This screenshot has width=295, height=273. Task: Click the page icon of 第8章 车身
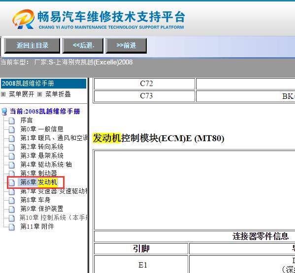tap(12, 200)
